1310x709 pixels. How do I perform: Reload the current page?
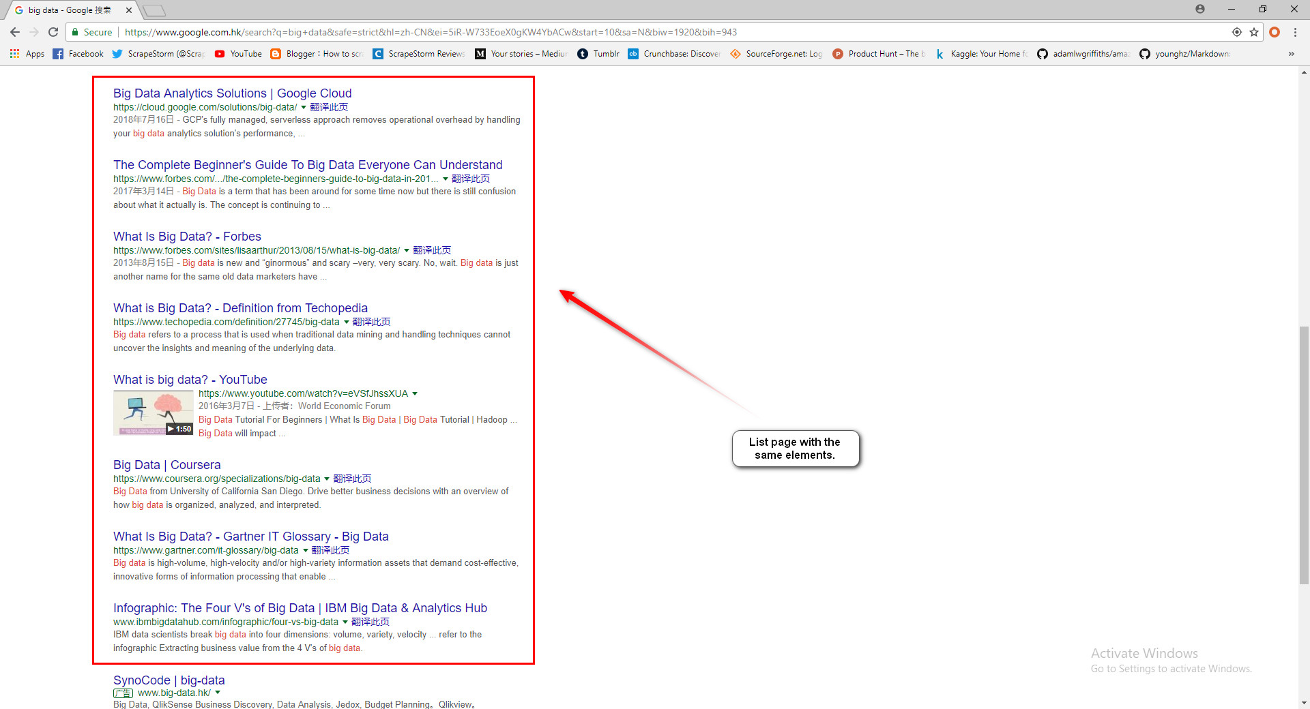[53, 32]
